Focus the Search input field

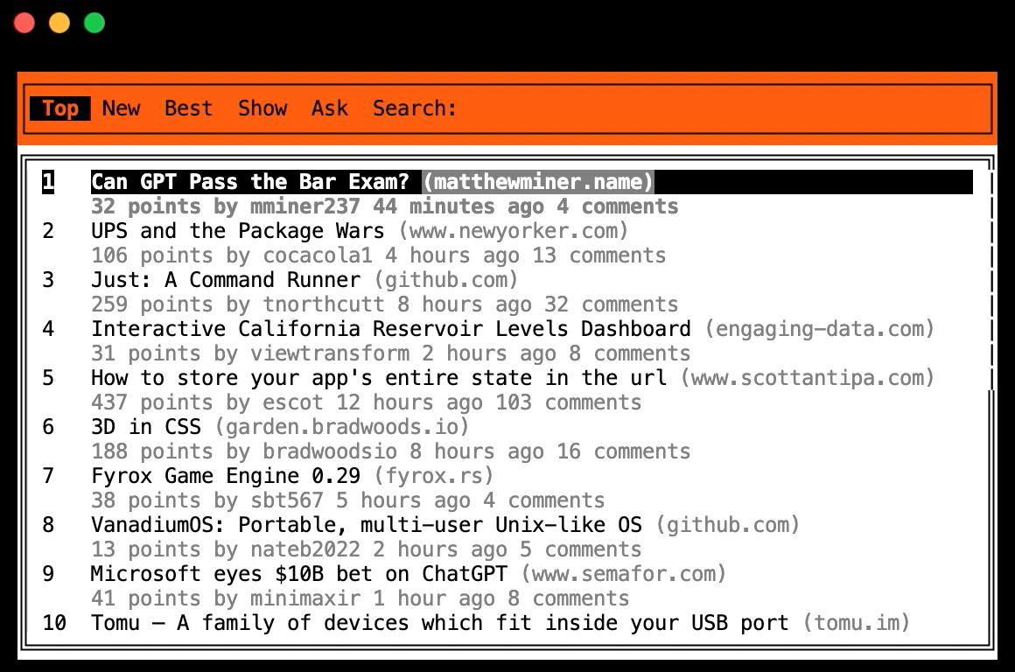414,108
